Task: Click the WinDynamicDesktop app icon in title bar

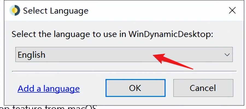Action: (15, 10)
